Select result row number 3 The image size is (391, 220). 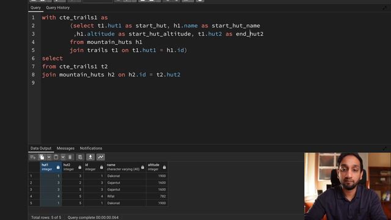coord(34,189)
